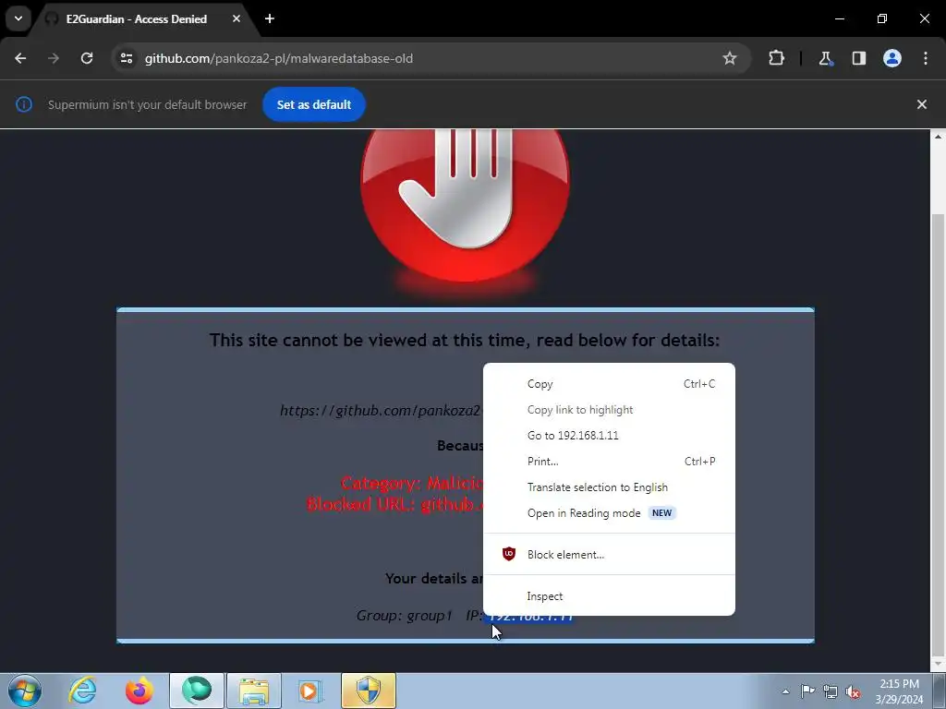
Task: Open the Labs flask icon
Action: click(x=825, y=58)
